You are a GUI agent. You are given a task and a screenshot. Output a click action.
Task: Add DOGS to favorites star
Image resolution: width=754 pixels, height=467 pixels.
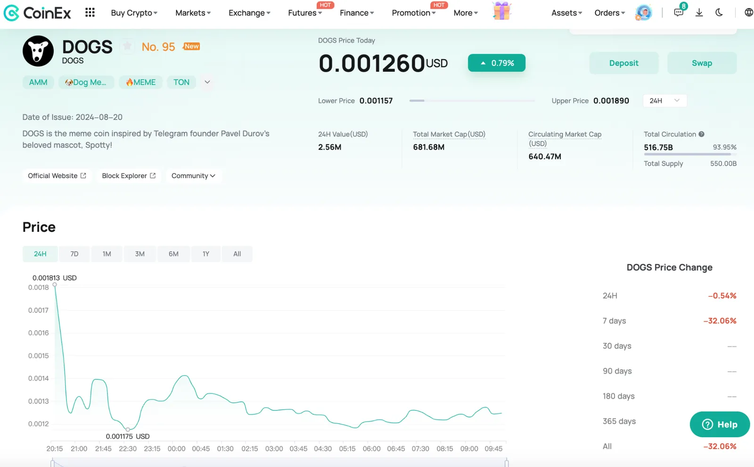(127, 46)
